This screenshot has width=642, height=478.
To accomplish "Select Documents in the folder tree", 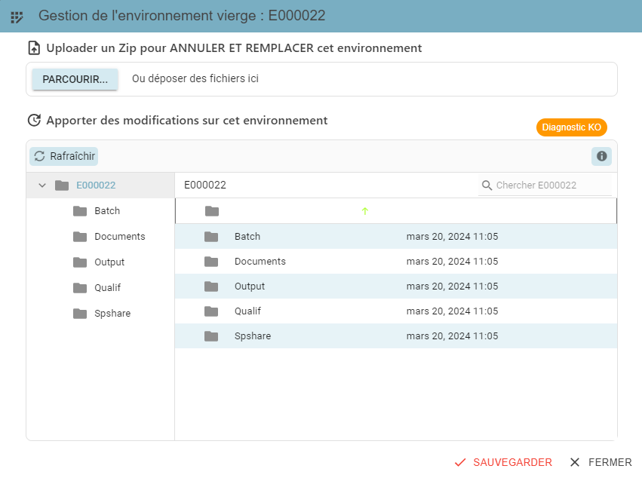I will 120,237.
